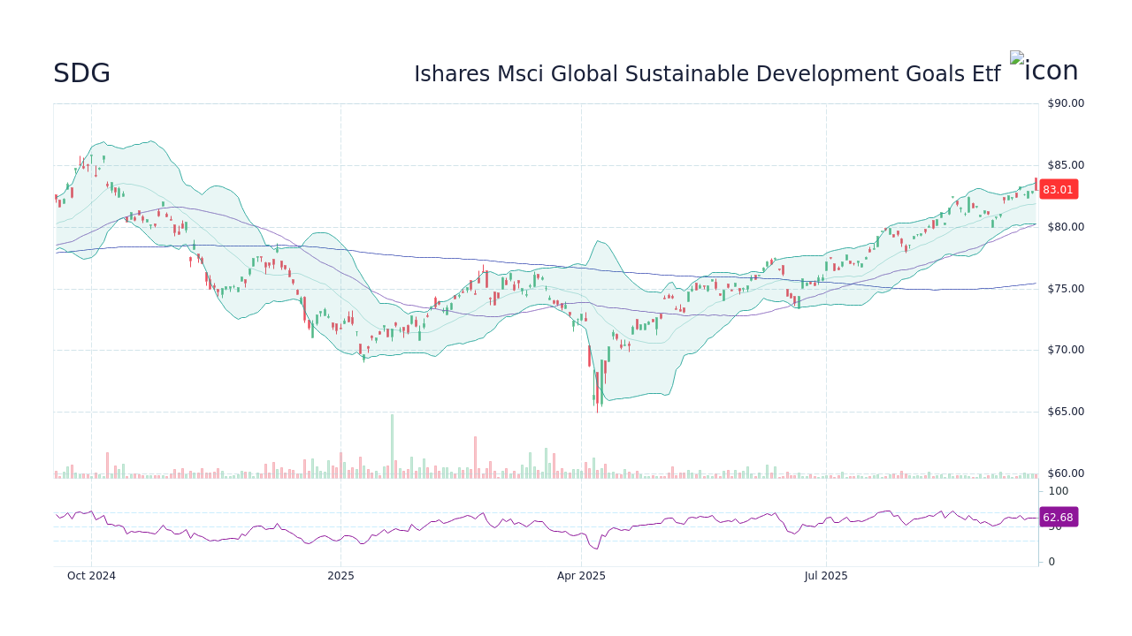Click the broken icon image beside the title
Screen dimensions: 1132x636
coord(1044,68)
